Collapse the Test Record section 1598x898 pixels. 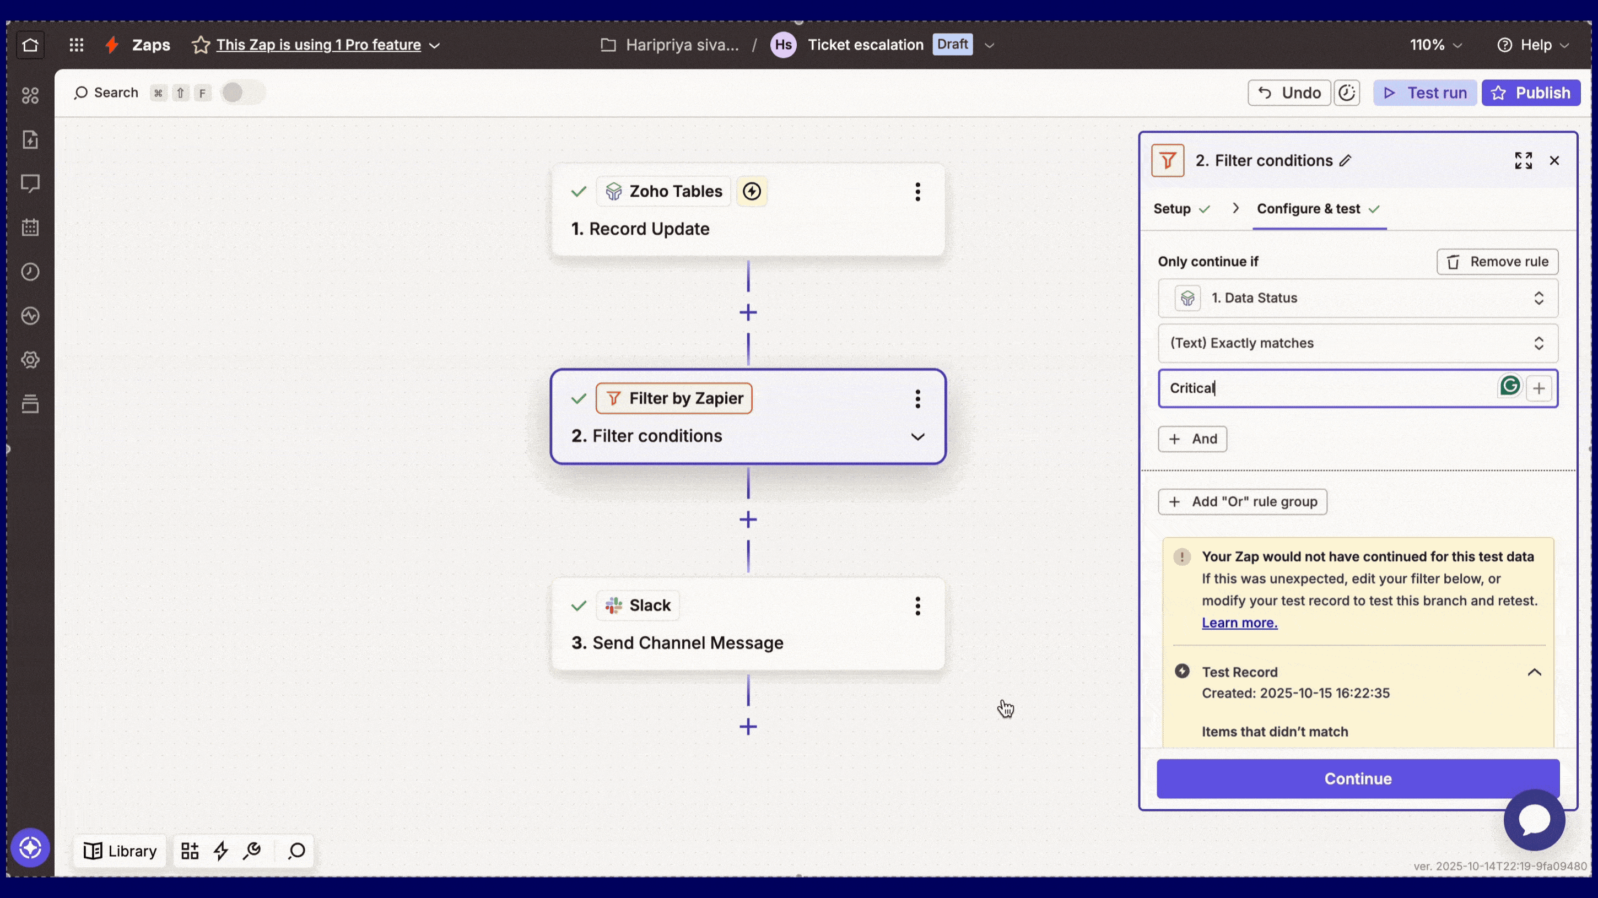1534,672
